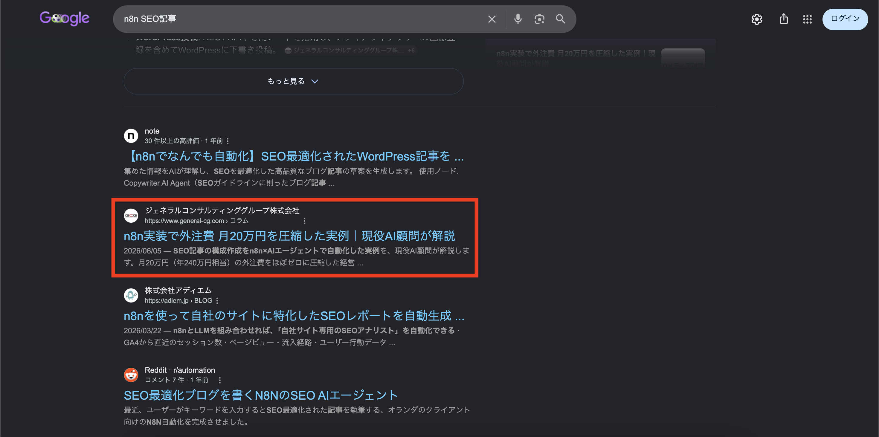
Task: Submit search with the magnifying glass icon
Action: (561, 19)
